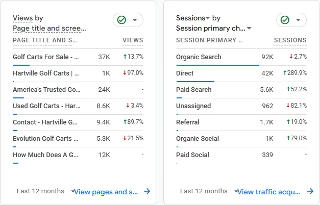The height and width of the screenshot is (205, 320).
Task: Open Last 12 months range on Views card
Action: pos(45,191)
